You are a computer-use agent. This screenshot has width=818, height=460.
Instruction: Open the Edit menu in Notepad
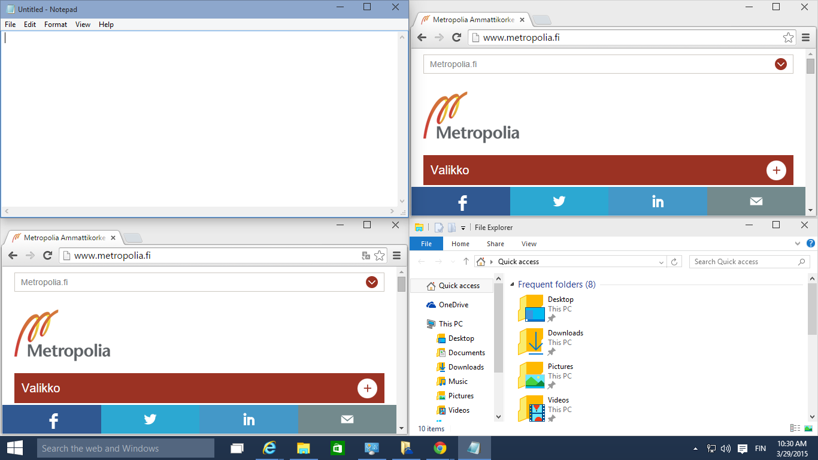(30, 25)
